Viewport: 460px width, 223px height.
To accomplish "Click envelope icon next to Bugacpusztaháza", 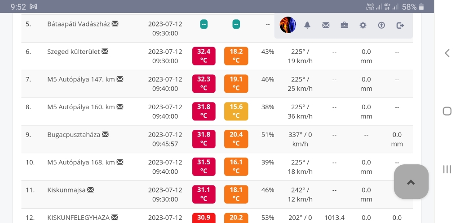I will point(105,134).
